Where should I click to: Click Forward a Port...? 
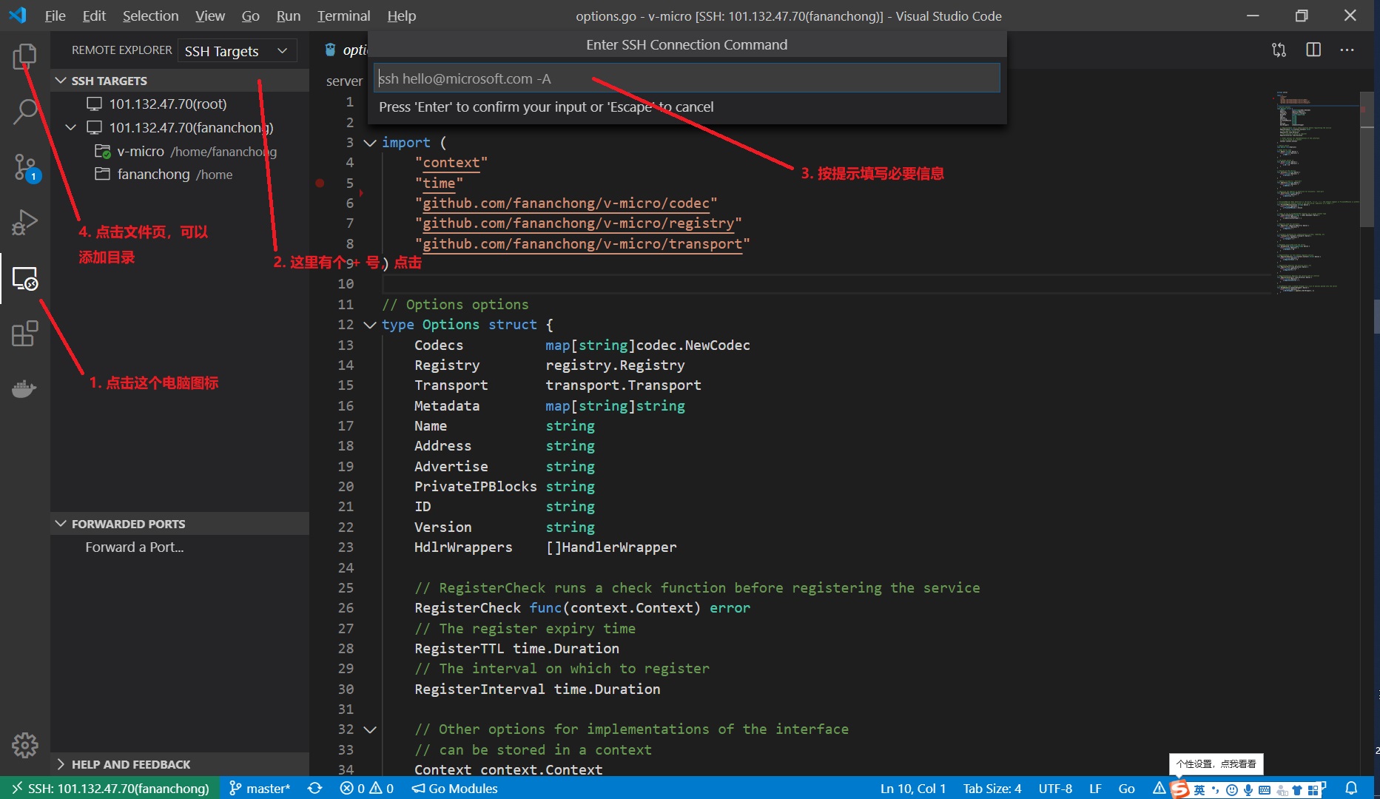pyautogui.click(x=134, y=547)
